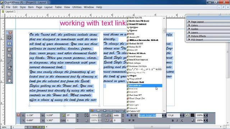The height and width of the screenshot is (129, 230).
Task: Click the text box frame icon
Action: click(87, 115)
